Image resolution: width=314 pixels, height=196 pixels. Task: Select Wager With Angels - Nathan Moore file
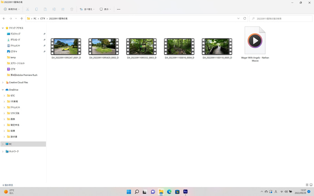tap(255, 44)
